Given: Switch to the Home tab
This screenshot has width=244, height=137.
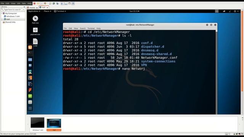Looking at the screenshot, I should 32,8.
